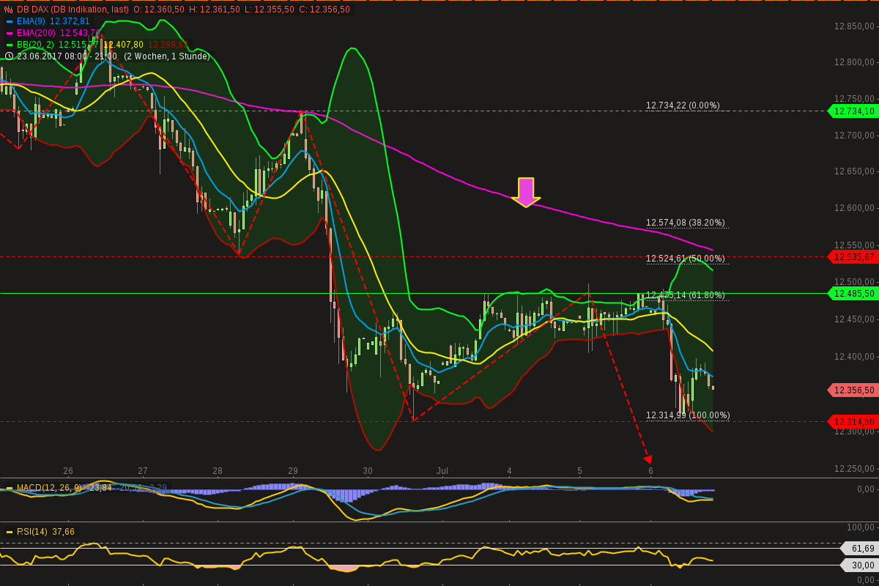Click the RSI lower level tag 30,00
Viewport: 879px width, 586px height.
(858, 565)
